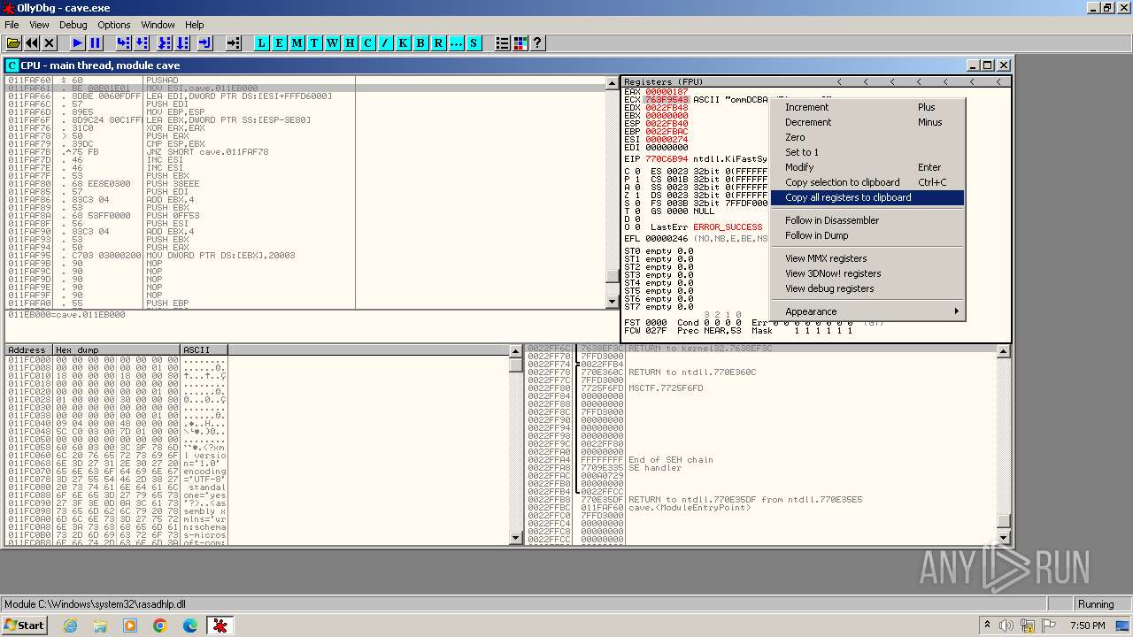The height and width of the screenshot is (637, 1133).
Task: Click the Trace into toolbar icon
Action: tap(165, 42)
